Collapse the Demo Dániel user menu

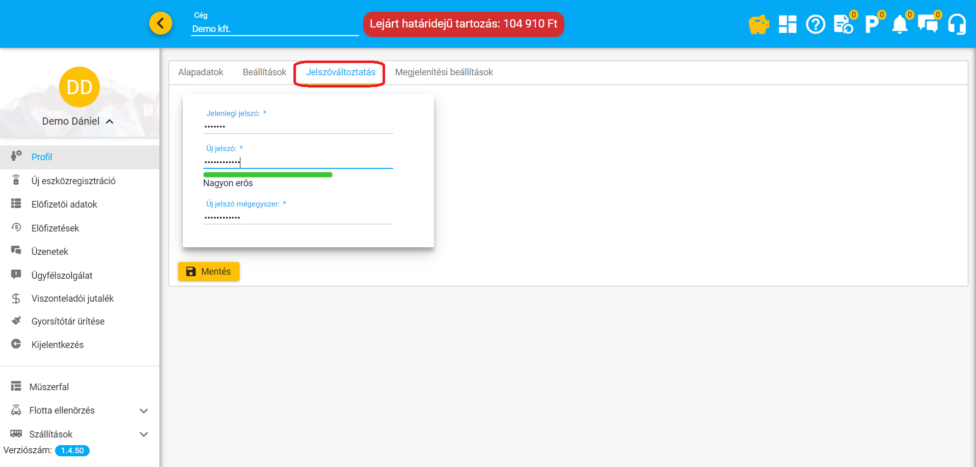(110, 122)
